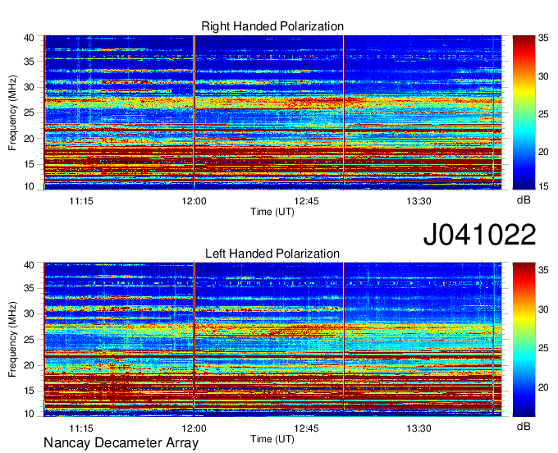Click "Frequency (MHz)" axis label of right-handed plot
Screen dimensions: 558x453
(x=12, y=112)
